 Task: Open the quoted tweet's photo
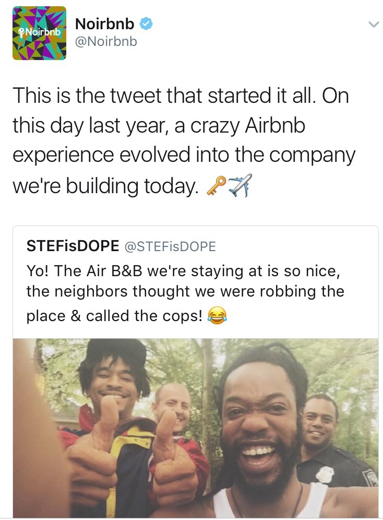pos(196,427)
